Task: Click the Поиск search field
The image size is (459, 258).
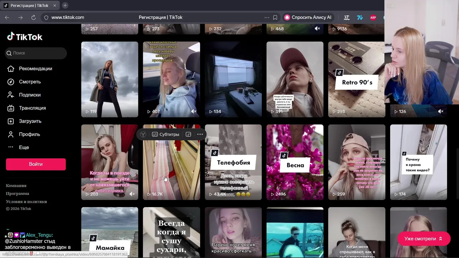Action: 36,53
